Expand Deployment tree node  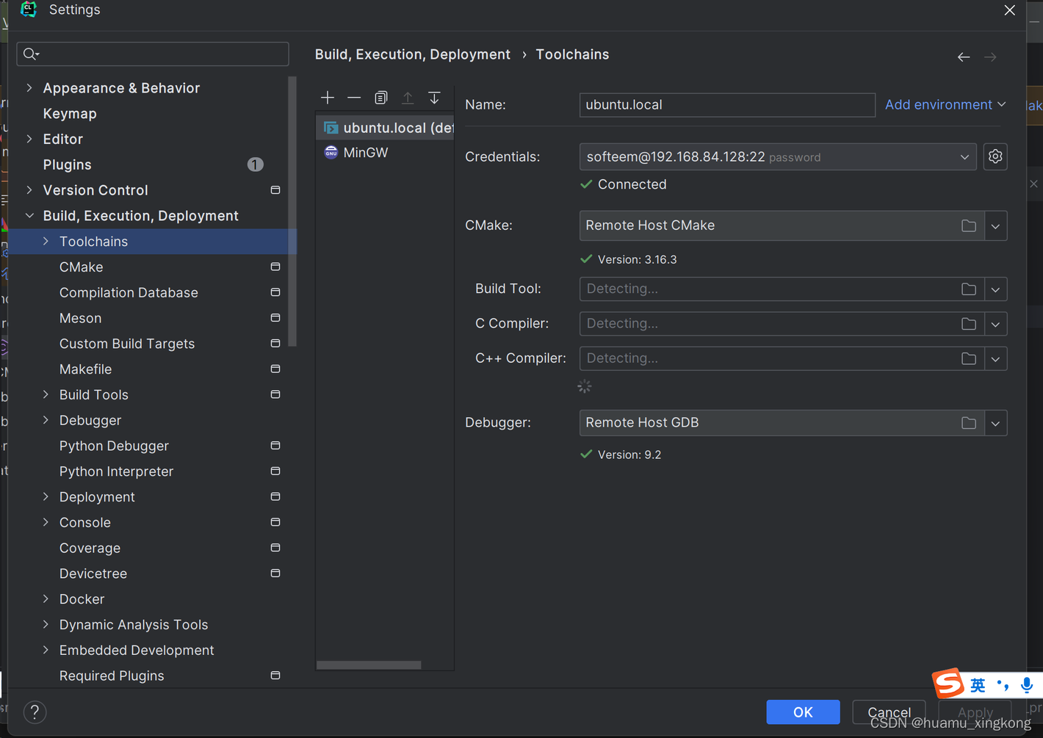(x=46, y=497)
